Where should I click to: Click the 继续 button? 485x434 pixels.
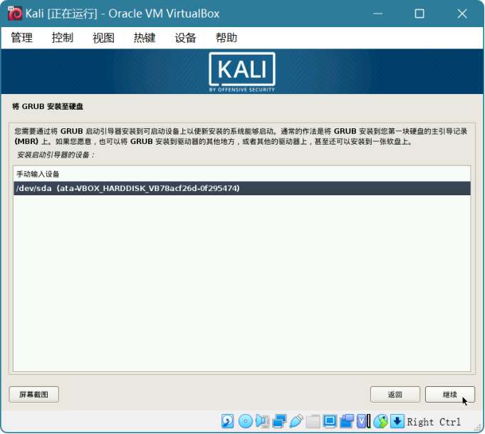(449, 394)
